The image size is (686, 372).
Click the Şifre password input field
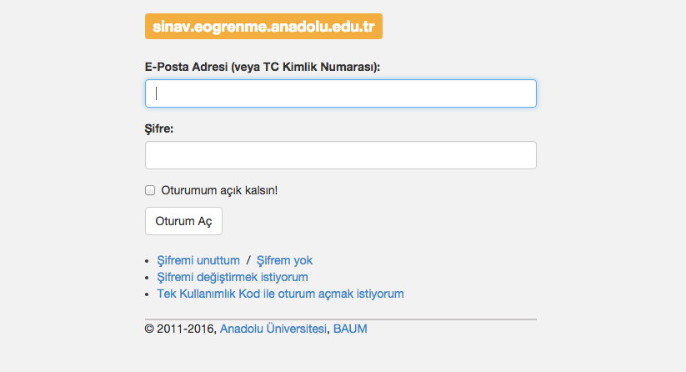(x=340, y=155)
